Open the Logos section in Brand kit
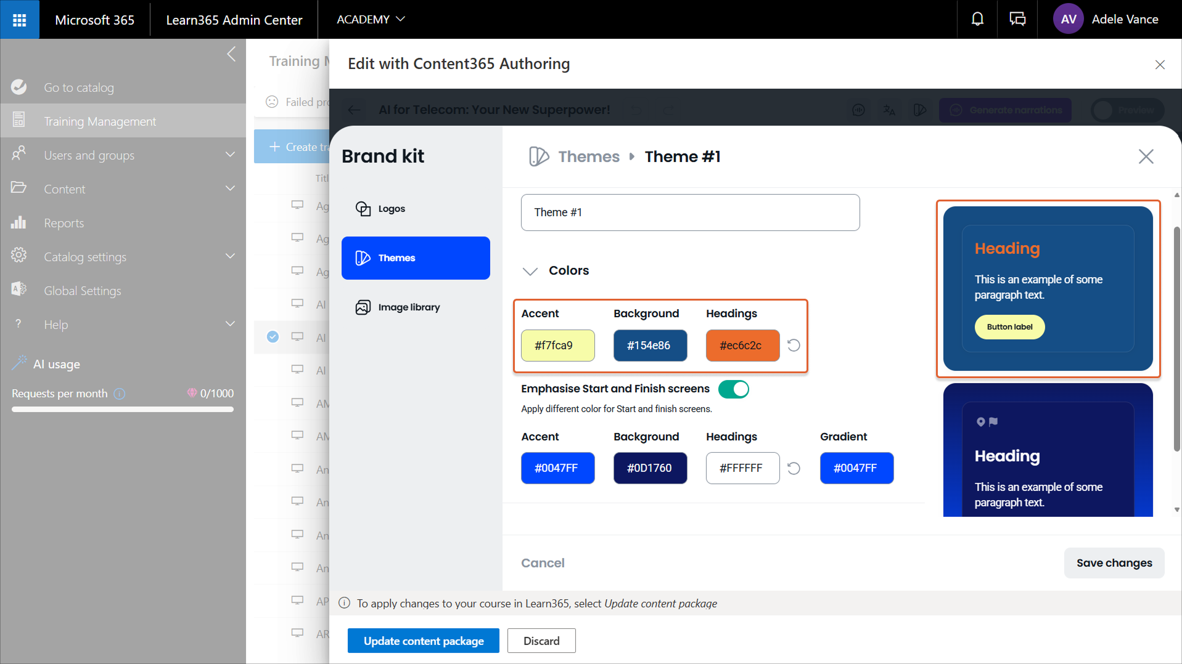Viewport: 1182px width, 664px height. tap(391, 209)
